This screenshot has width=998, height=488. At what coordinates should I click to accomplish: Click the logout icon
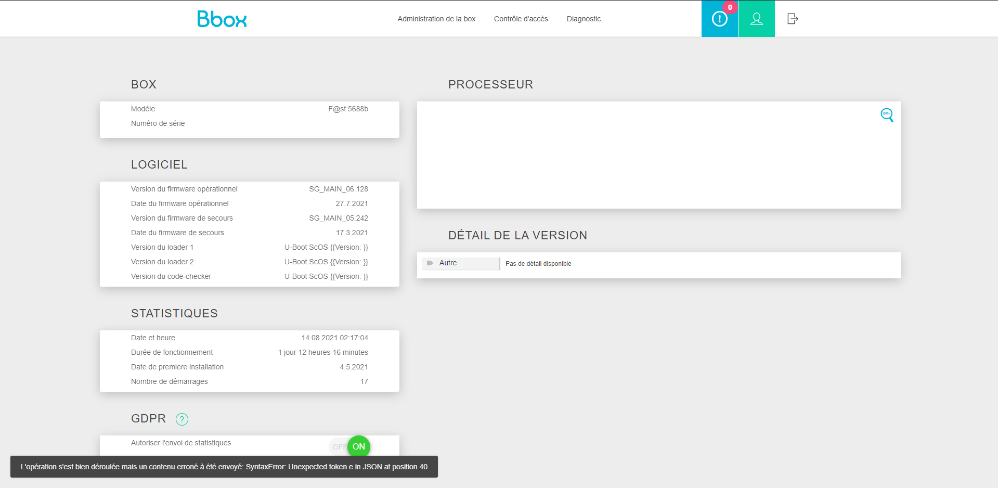tap(793, 19)
